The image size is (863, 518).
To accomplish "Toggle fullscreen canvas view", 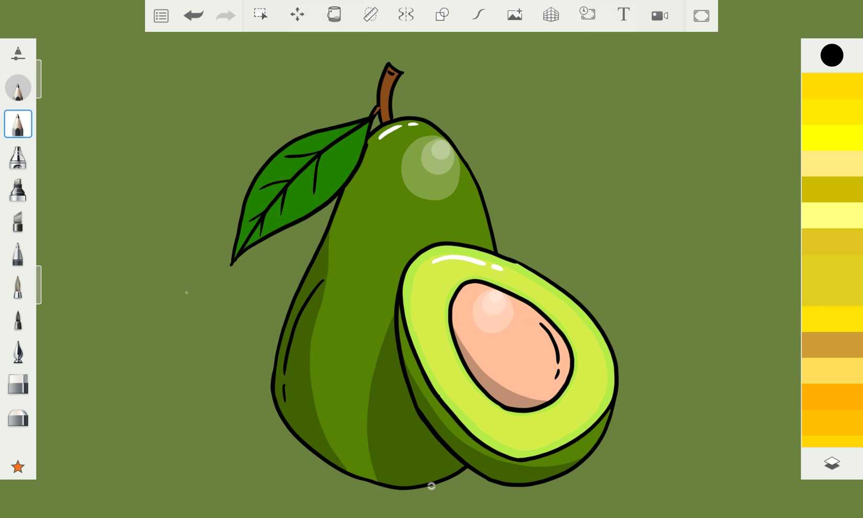I will click(x=701, y=15).
